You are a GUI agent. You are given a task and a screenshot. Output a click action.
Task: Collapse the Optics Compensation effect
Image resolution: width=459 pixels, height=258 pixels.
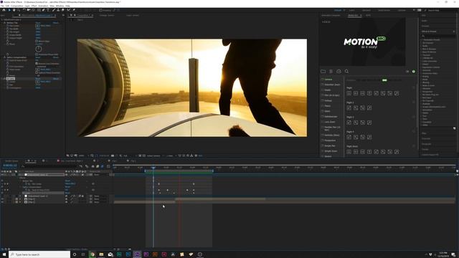tap(2, 57)
